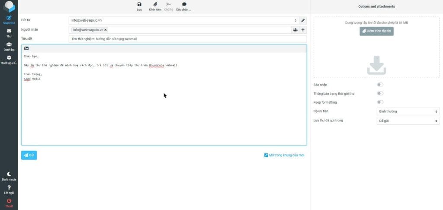Switch editor type via image icon
This screenshot has height=210, width=443.
pos(26,48)
